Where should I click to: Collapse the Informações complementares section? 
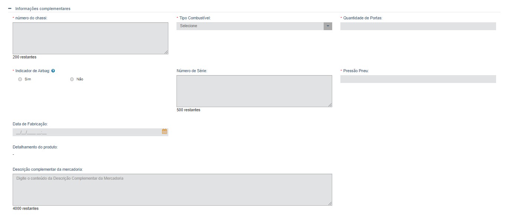click(10, 9)
